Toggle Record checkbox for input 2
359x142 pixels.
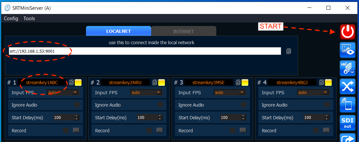(149, 130)
